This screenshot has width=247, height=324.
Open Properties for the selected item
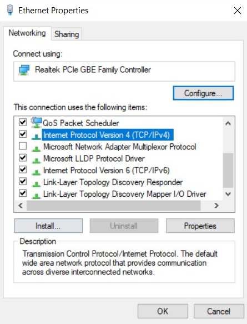click(x=200, y=226)
